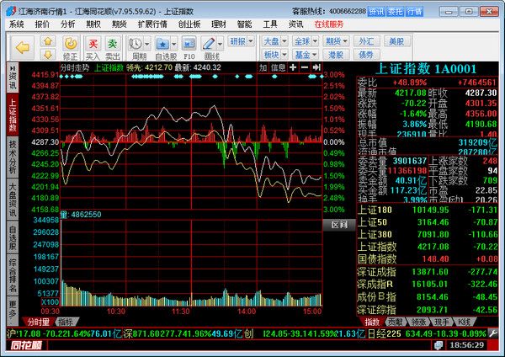Click the 同花顺 logo at bottom left

(27, 345)
